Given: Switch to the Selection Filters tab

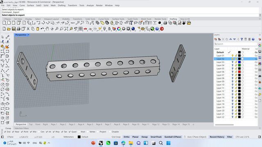Looking at the screenshot, I should point(22,128).
